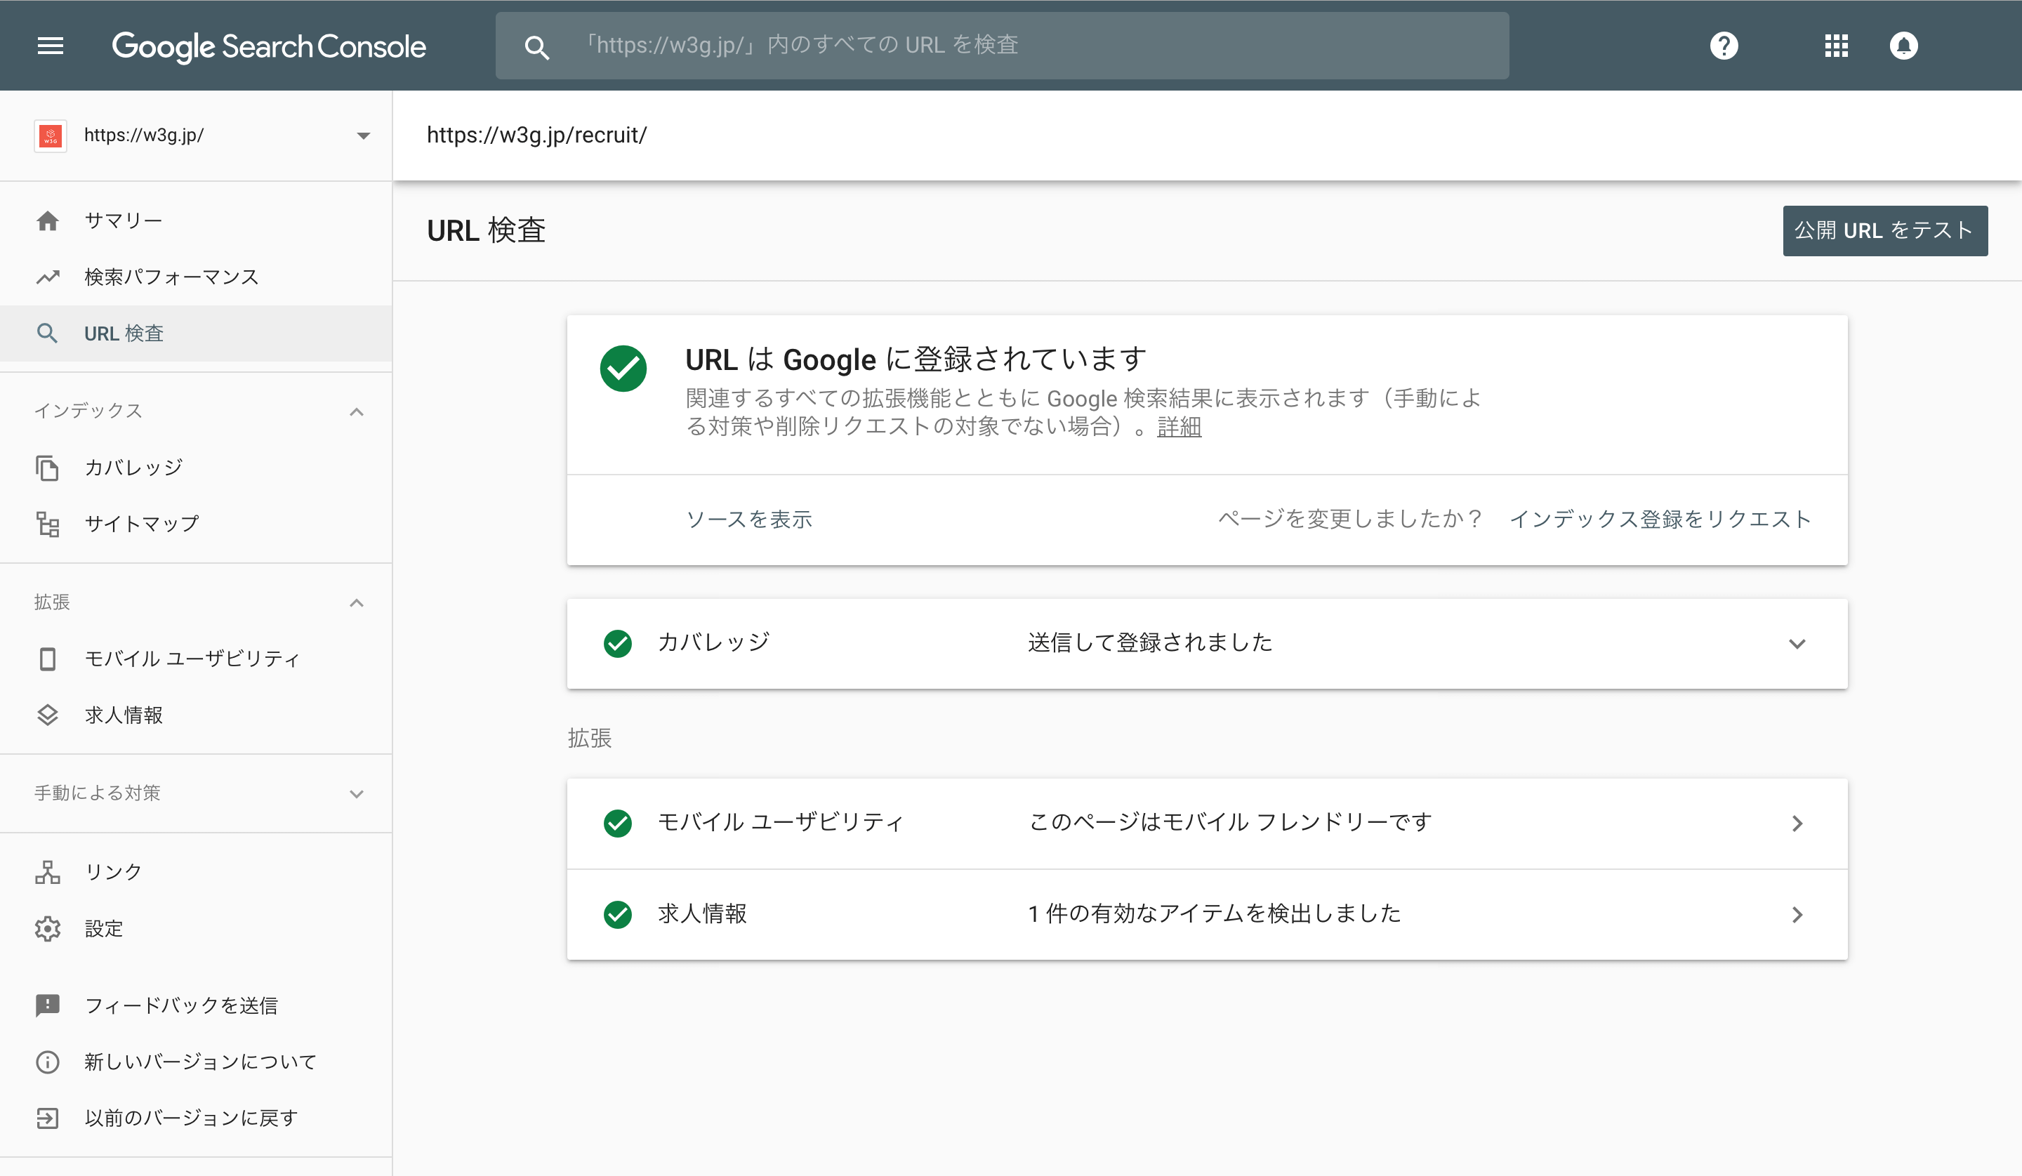Click このページはモバイル フレンドリーです text
Viewport: 2022px width, 1176px height.
[1230, 822]
